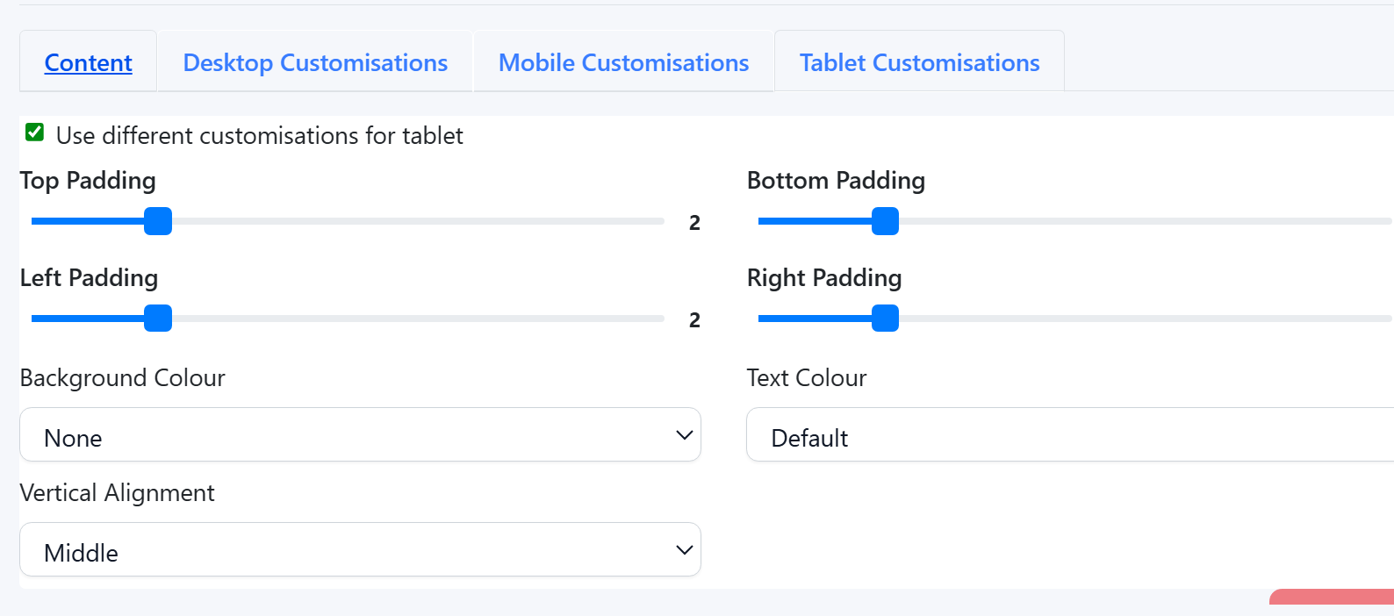Viewport: 1394px width, 616px height.
Task: Click the Right Padding slider track's unfilled area
Action: click(x=1141, y=319)
